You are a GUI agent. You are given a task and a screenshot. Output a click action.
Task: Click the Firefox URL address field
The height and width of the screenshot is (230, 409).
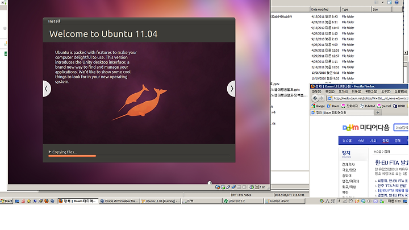click(x=368, y=98)
